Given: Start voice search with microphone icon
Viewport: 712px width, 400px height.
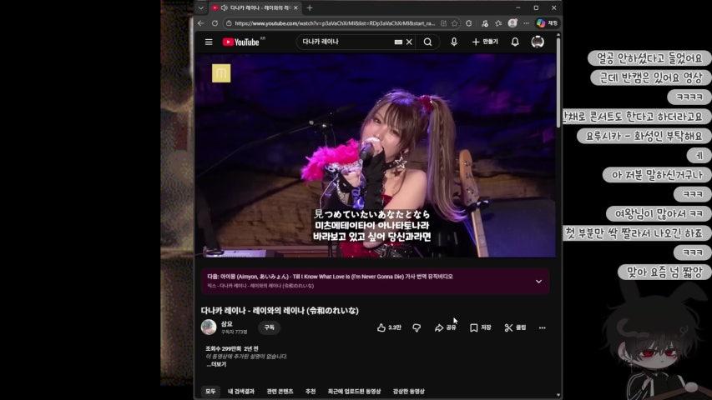Looking at the screenshot, I should coord(454,42).
